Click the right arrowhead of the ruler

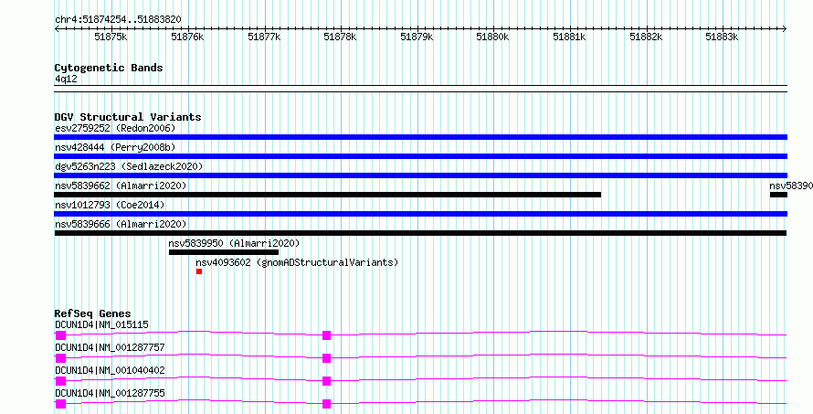coord(785,29)
